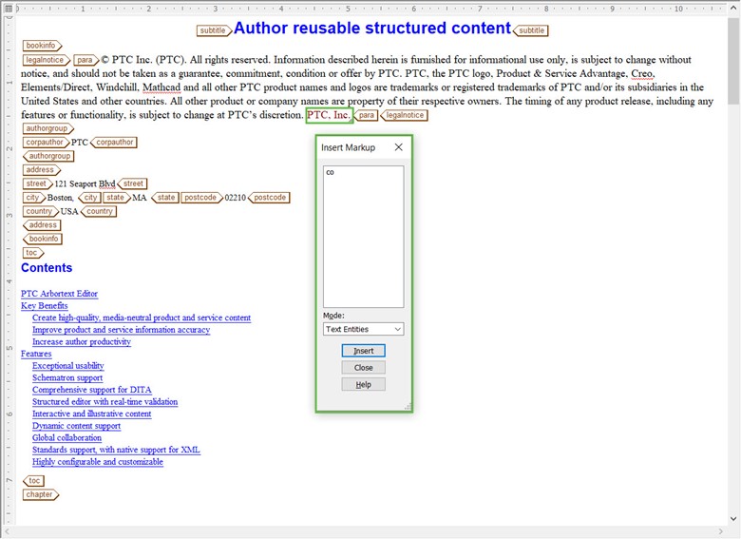Open Structured editor with real-time validation link
The height and width of the screenshot is (539, 741).
(x=104, y=402)
